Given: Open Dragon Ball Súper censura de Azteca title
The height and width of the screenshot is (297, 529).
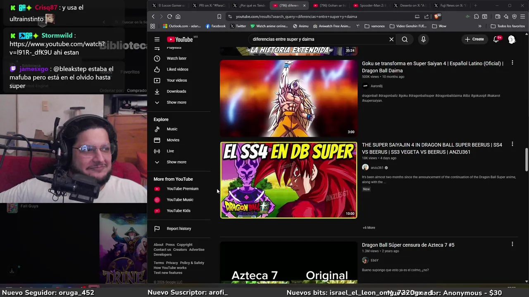Looking at the screenshot, I should 408,245.
